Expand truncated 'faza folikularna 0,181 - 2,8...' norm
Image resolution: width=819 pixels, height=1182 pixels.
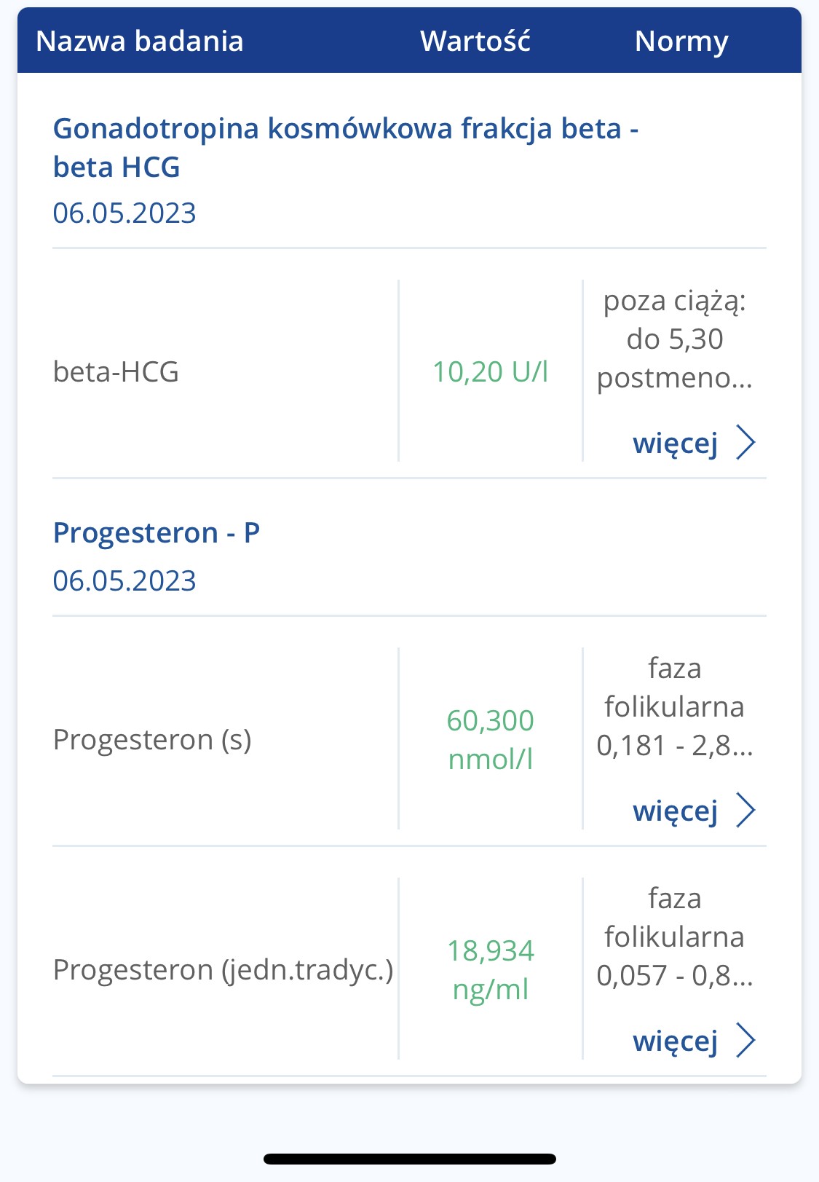pos(674,706)
